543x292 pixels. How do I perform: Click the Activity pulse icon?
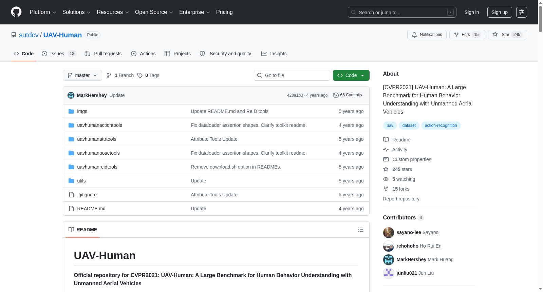click(386, 150)
